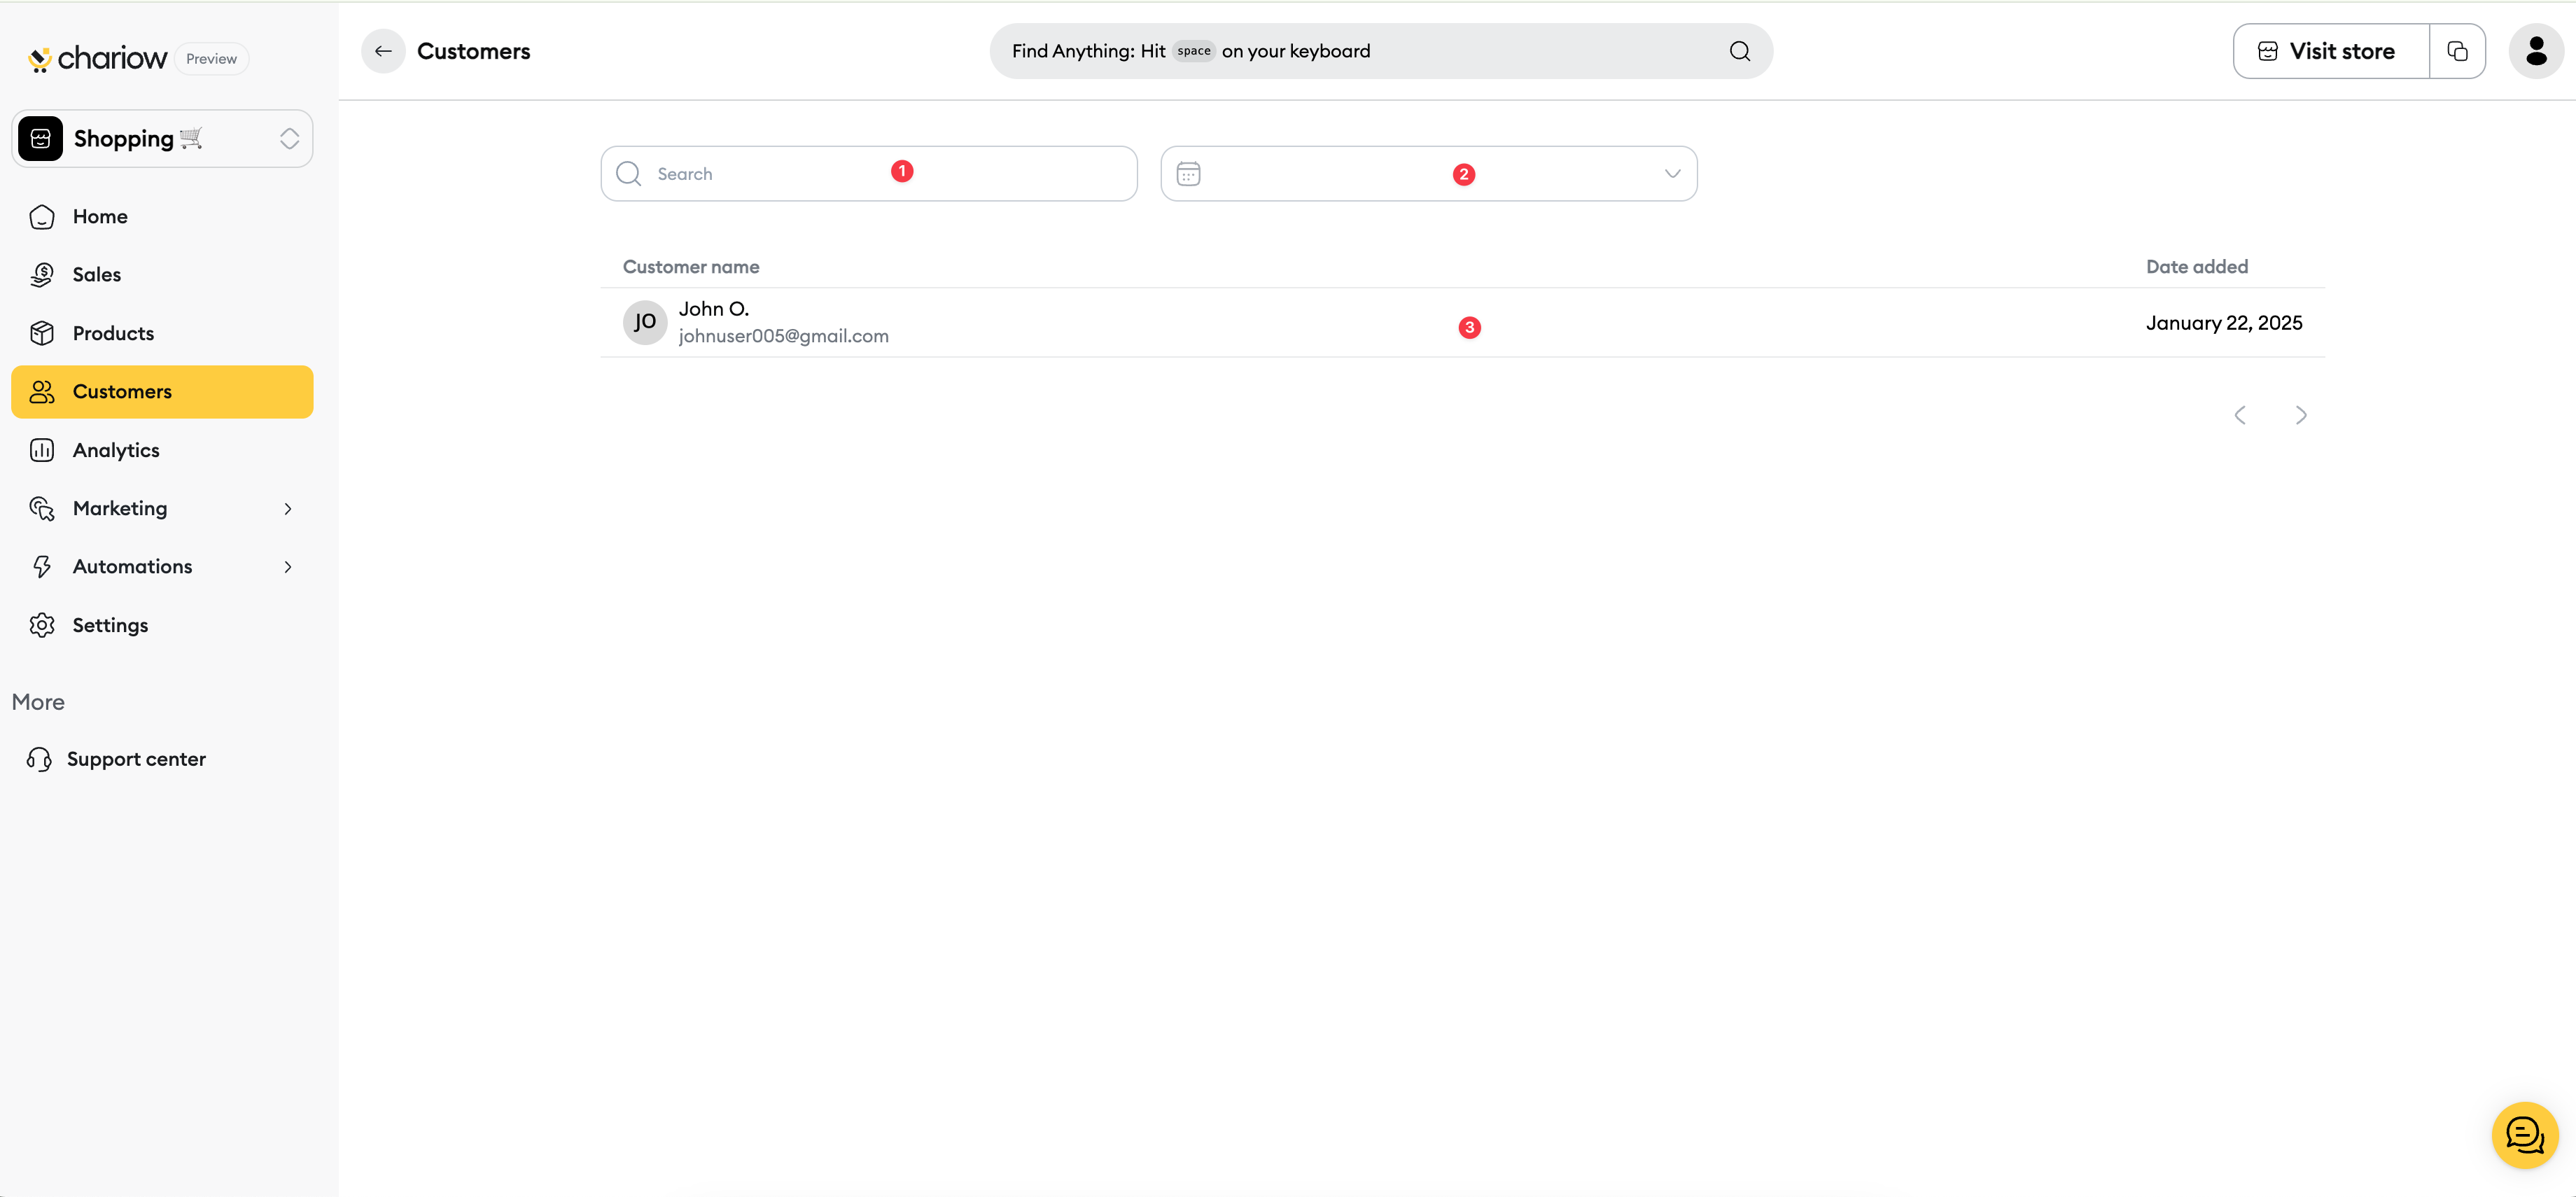Image resolution: width=2576 pixels, height=1197 pixels.
Task: Focus the customer Search field
Action: click(869, 174)
